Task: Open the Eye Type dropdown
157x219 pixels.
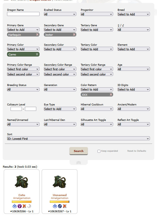Action: click(x=60, y=109)
